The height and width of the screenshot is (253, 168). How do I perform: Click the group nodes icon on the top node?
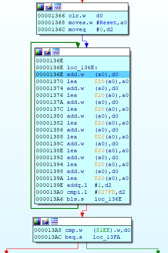point(58,7)
